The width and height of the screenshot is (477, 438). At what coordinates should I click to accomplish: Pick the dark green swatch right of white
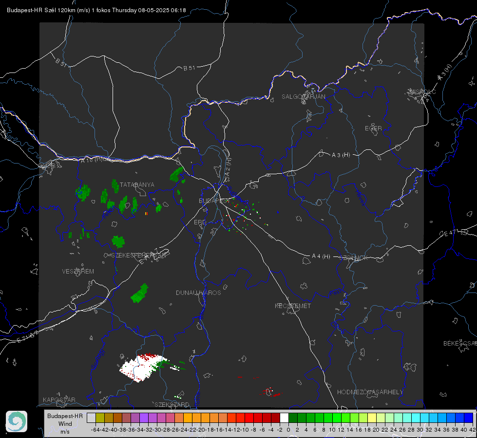[293, 418]
